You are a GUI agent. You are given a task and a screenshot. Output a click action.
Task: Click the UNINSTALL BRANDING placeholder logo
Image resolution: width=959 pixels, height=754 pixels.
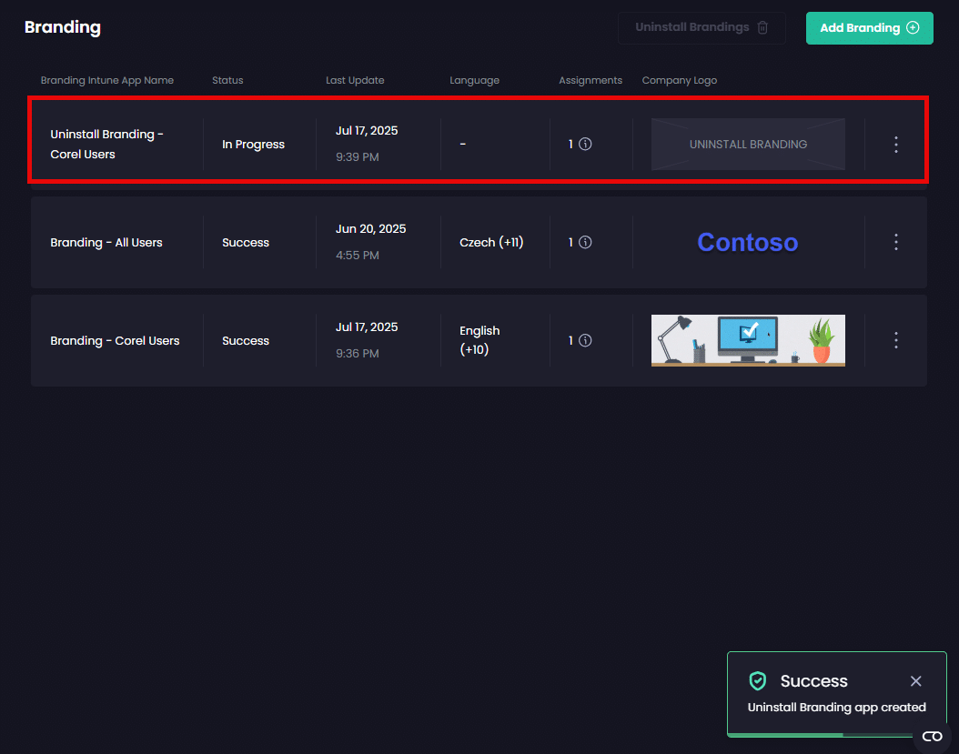[747, 144]
